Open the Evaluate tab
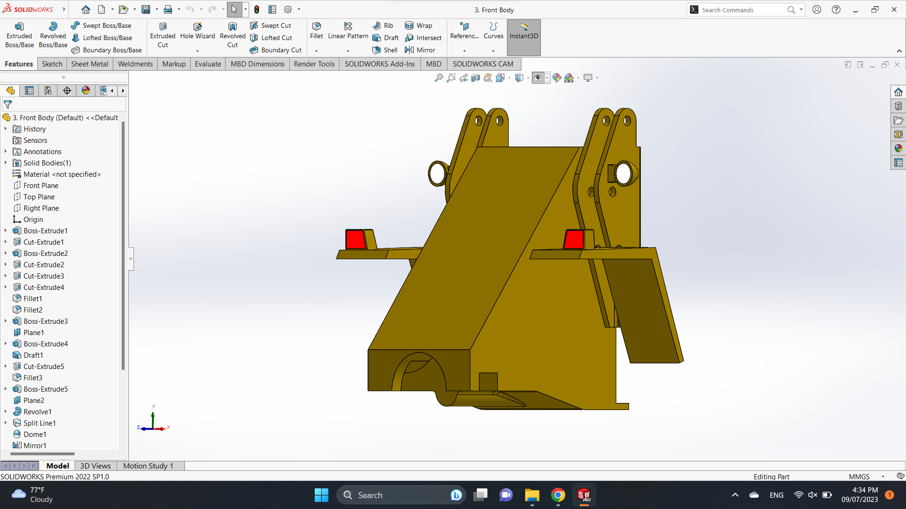906x509 pixels. click(208, 64)
